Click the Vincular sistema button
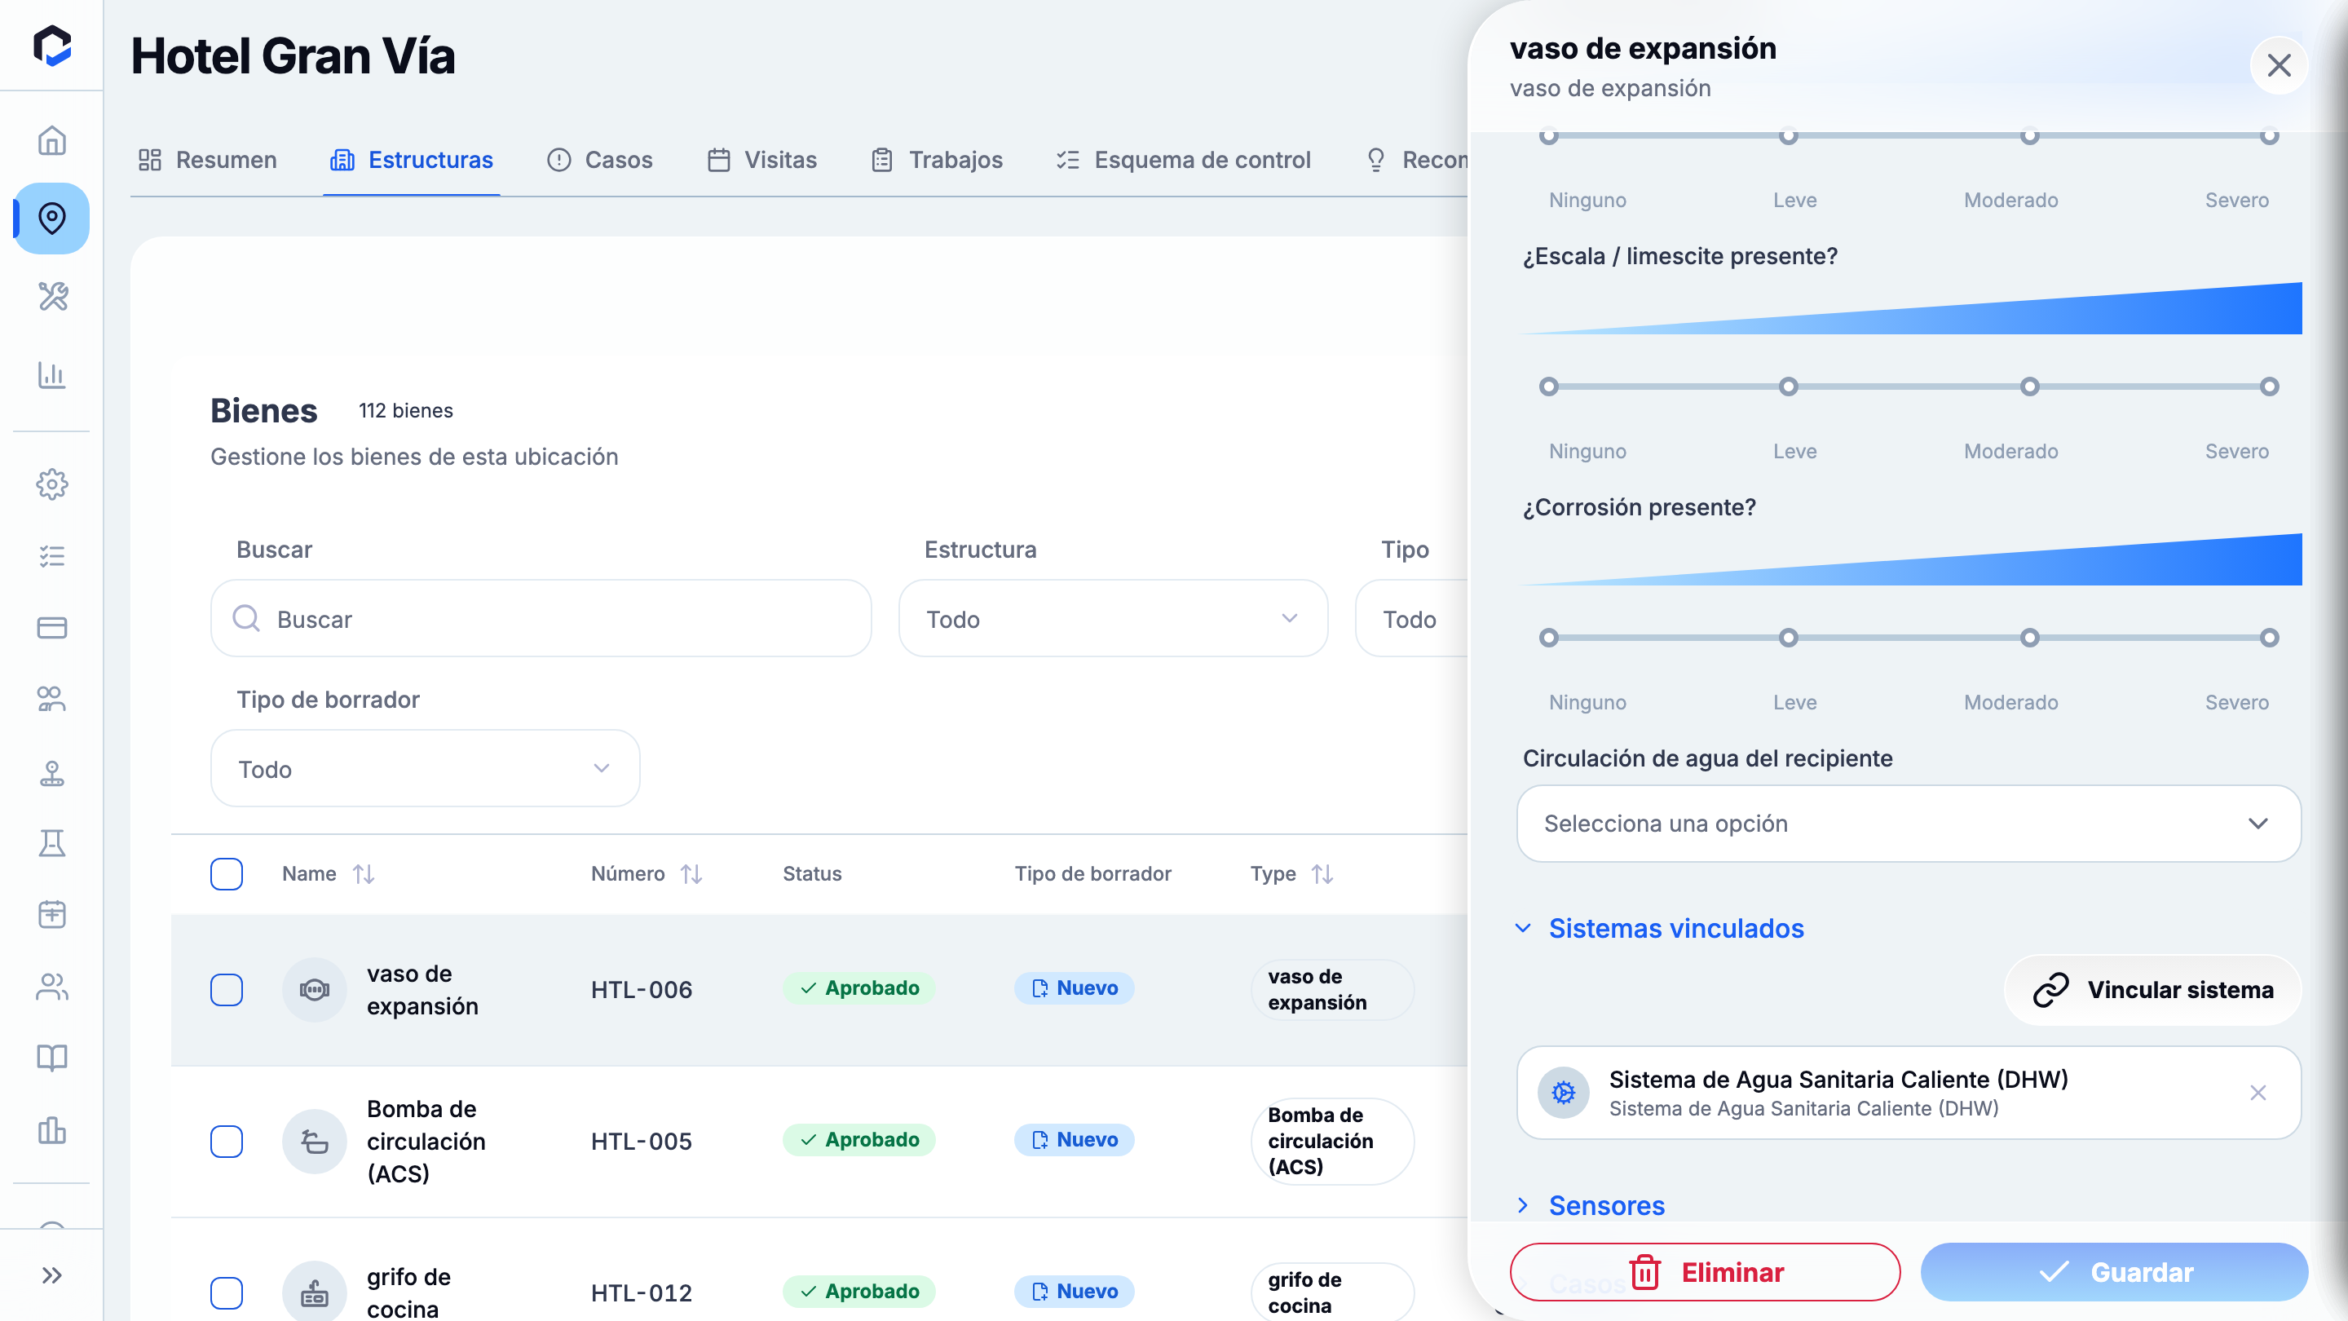This screenshot has width=2348, height=1321. tap(2153, 989)
